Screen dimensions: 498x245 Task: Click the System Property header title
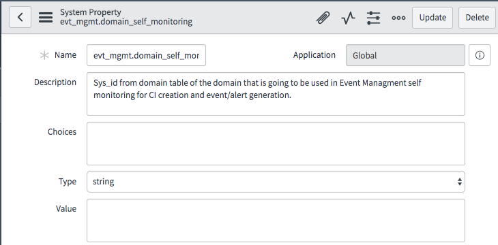pyautogui.click(x=91, y=12)
